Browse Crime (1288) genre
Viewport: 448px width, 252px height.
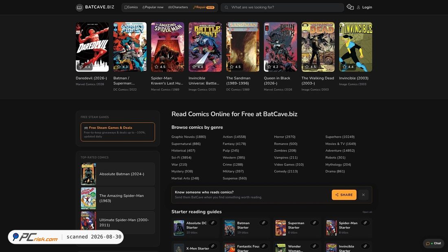click(233, 164)
